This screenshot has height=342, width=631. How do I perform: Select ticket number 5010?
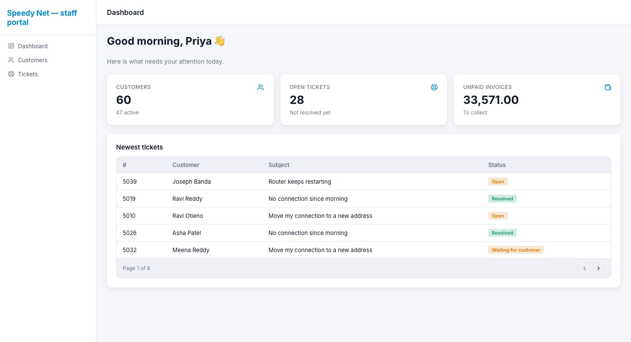pyautogui.click(x=129, y=216)
